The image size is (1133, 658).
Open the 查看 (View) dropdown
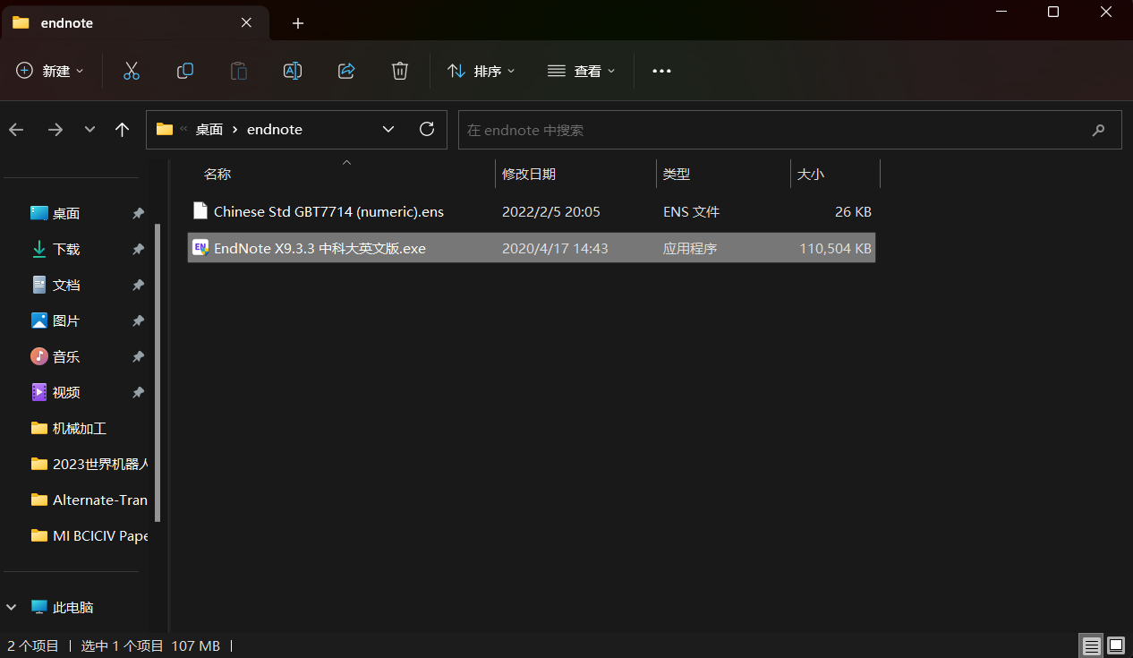582,71
